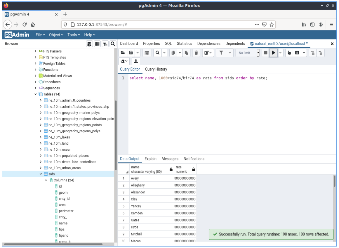
Task: Download query results as CSV
Action: coord(136,61)
